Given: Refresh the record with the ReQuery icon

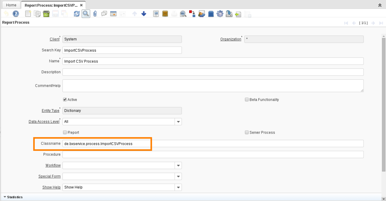Looking at the screenshot, I should 77,14.
